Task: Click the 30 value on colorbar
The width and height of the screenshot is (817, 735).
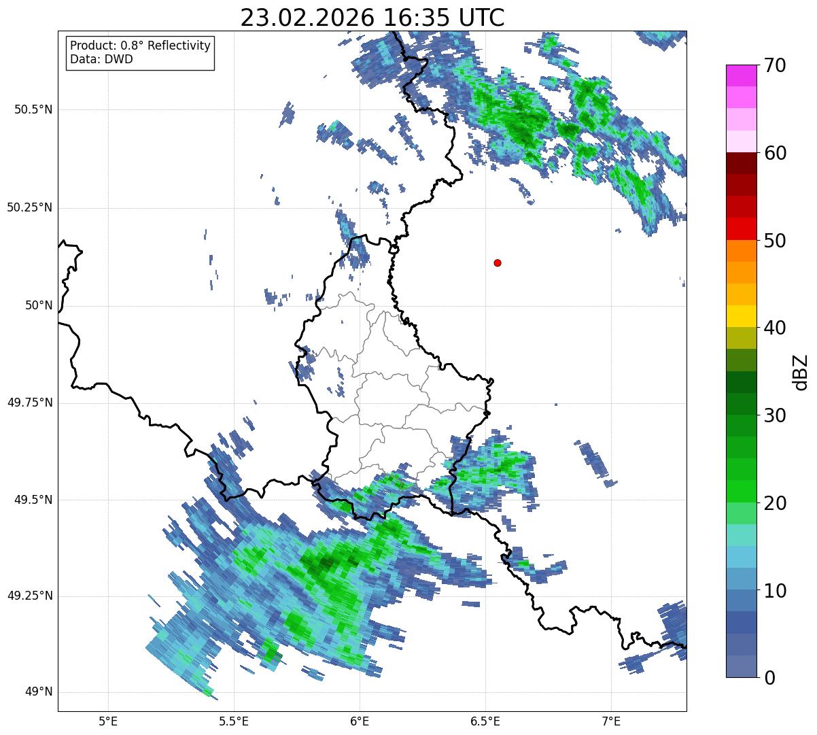Action: coord(775,416)
